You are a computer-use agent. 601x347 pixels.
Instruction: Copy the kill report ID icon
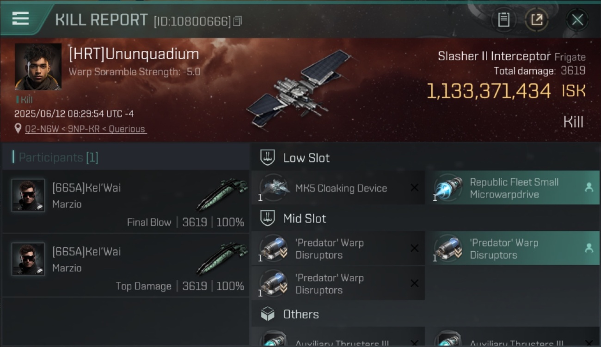[x=237, y=21]
